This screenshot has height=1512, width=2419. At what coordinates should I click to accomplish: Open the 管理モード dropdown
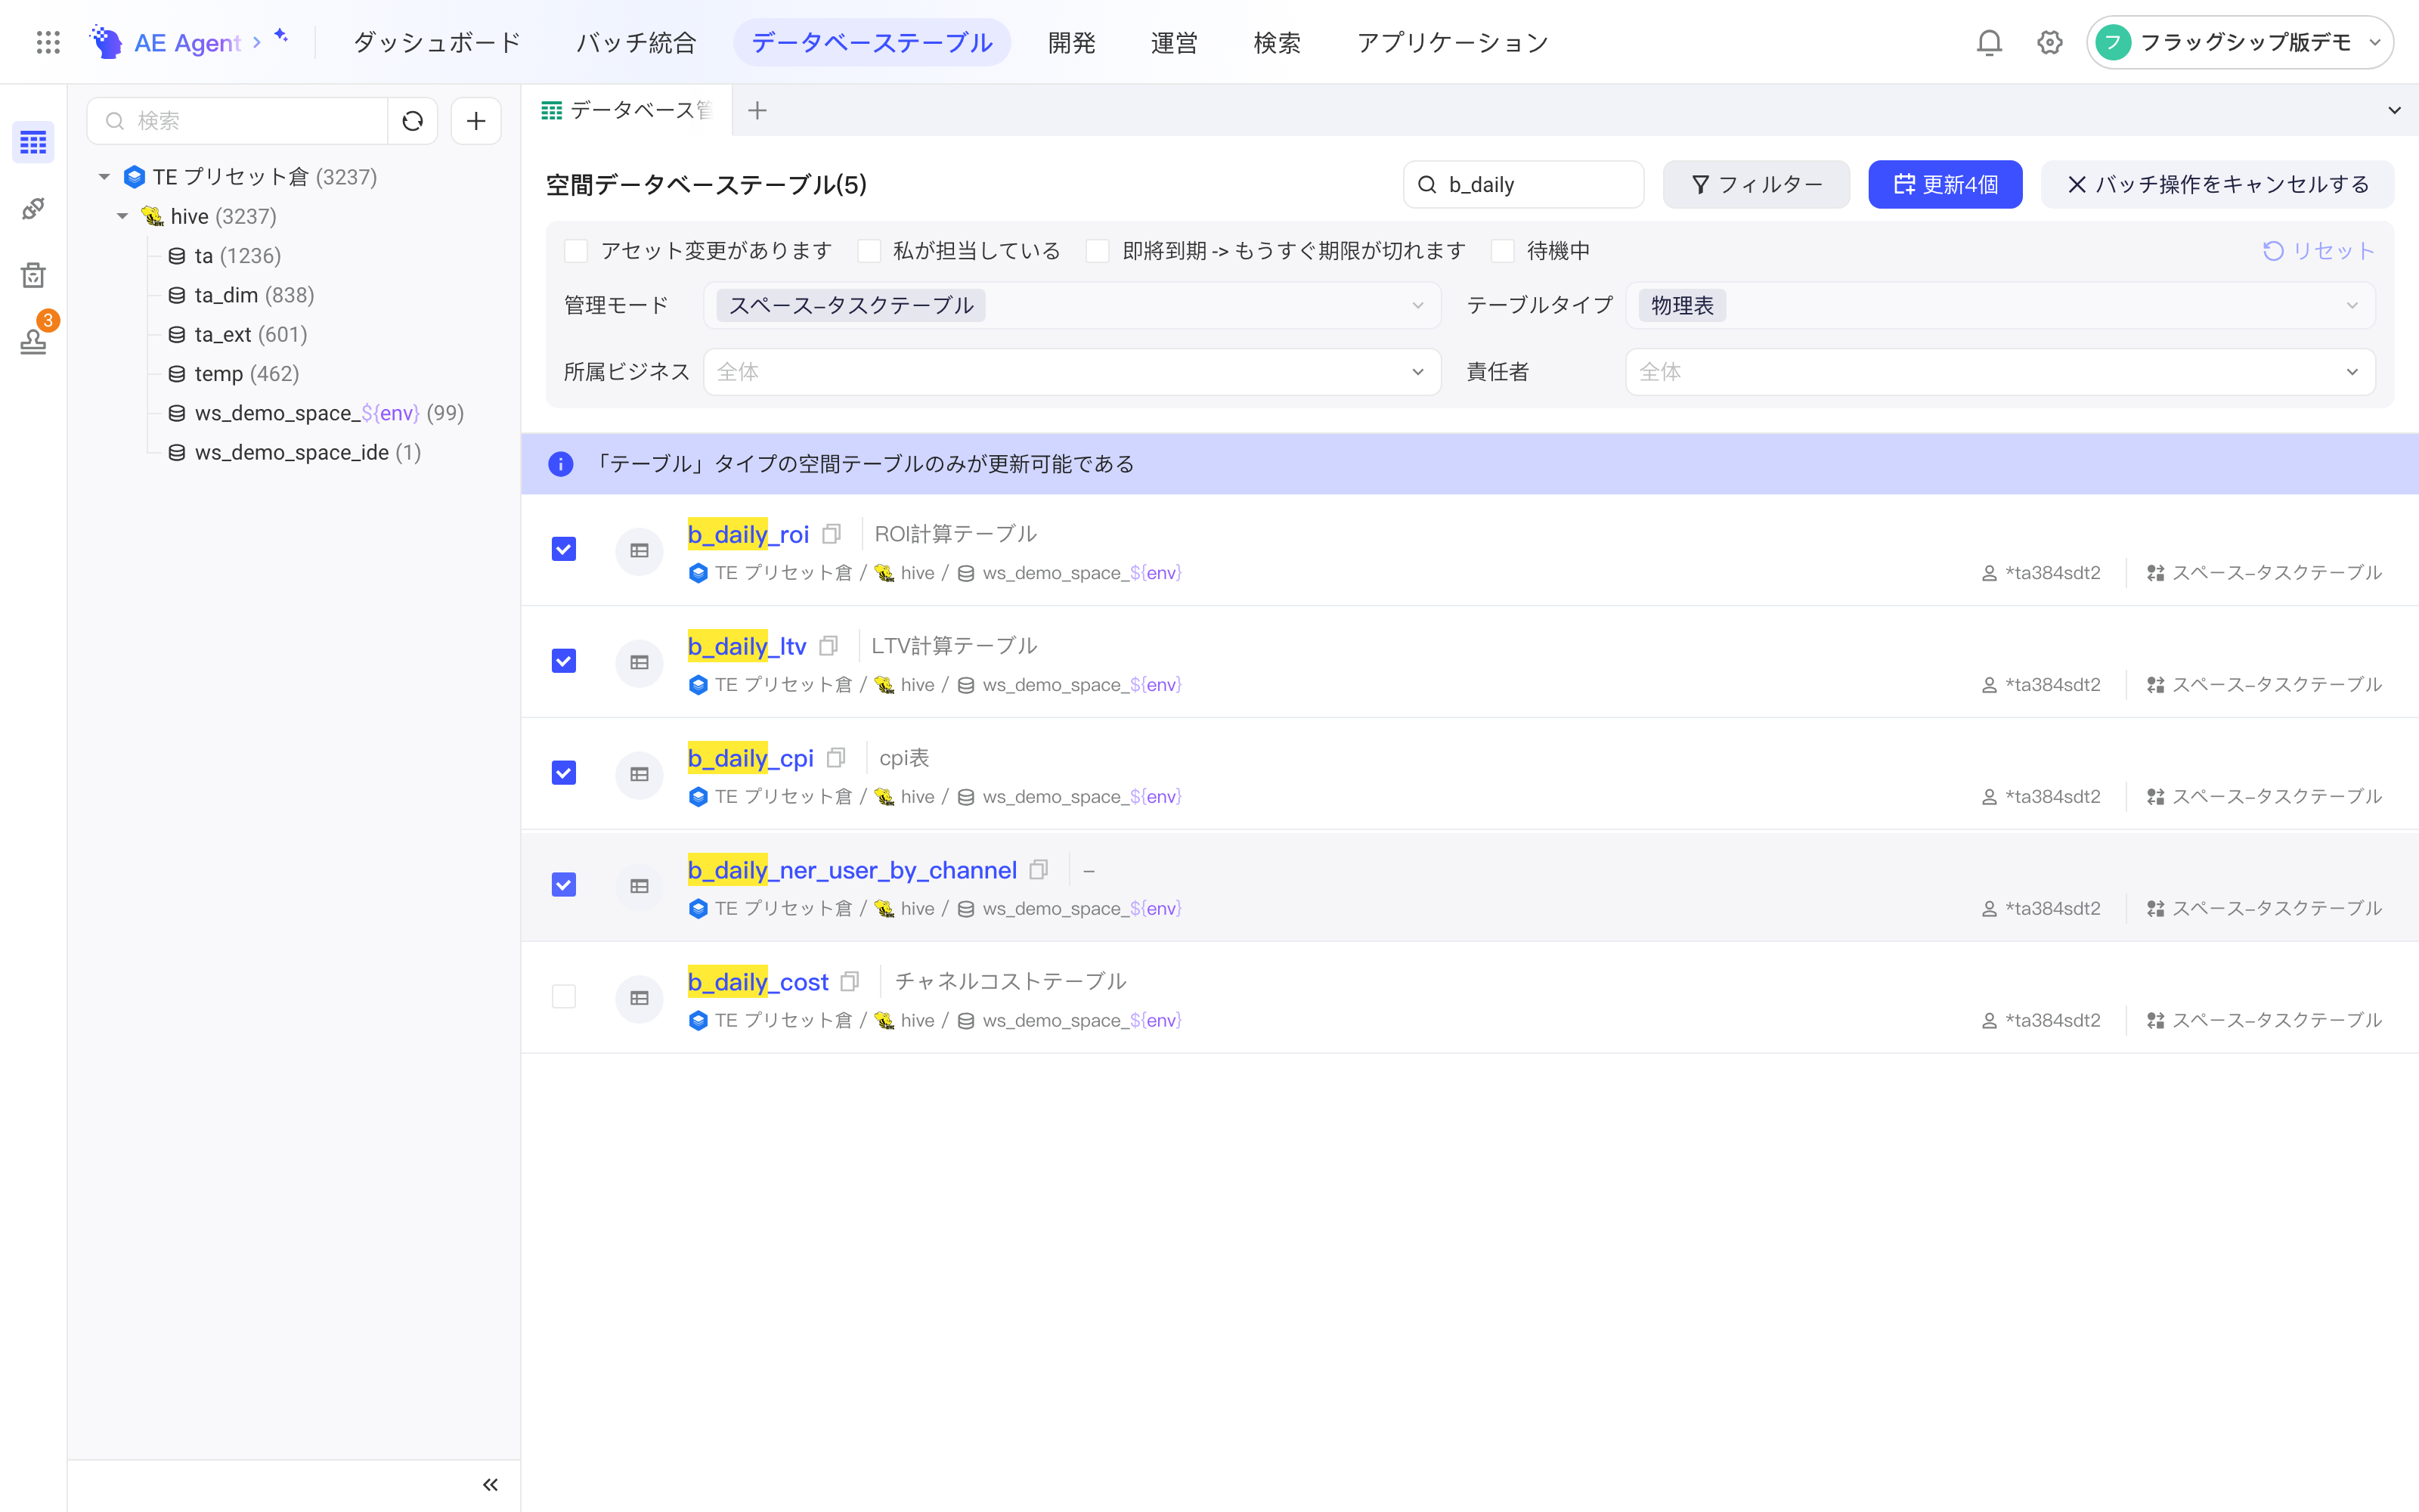(x=1072, y=305)
